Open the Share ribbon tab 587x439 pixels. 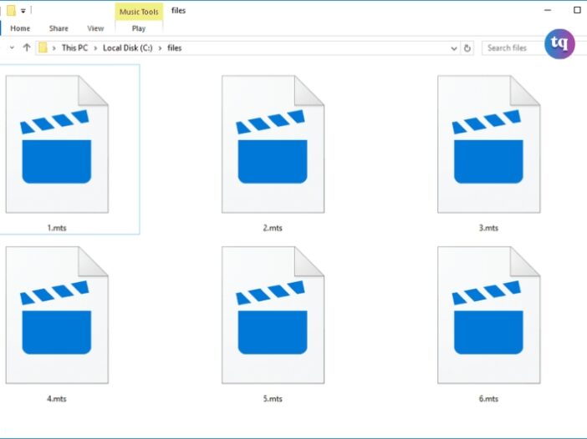pos(59,28)
